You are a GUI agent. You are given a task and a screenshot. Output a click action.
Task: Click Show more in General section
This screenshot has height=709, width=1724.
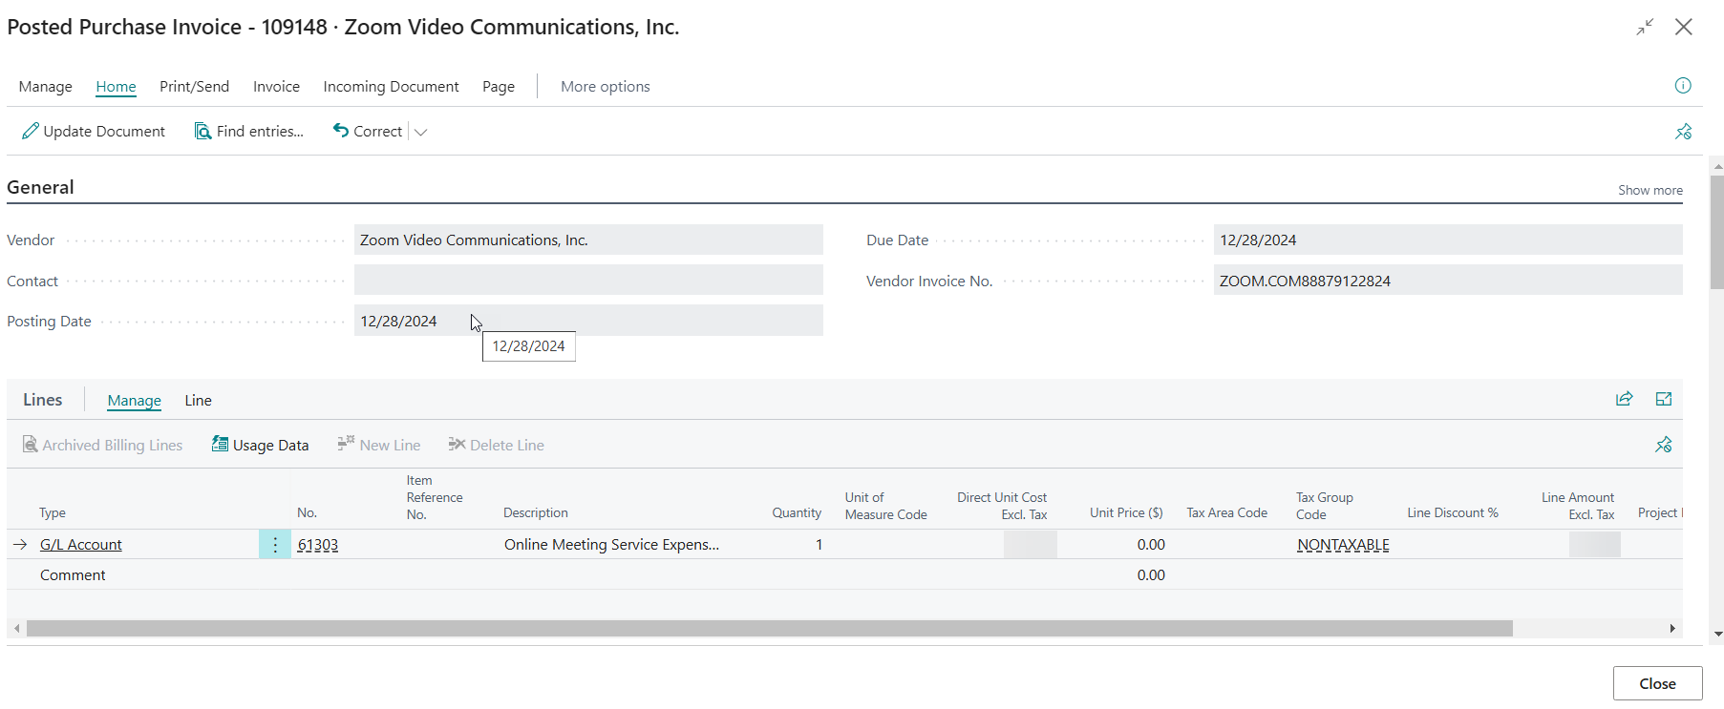click(x=1650, y=190)
